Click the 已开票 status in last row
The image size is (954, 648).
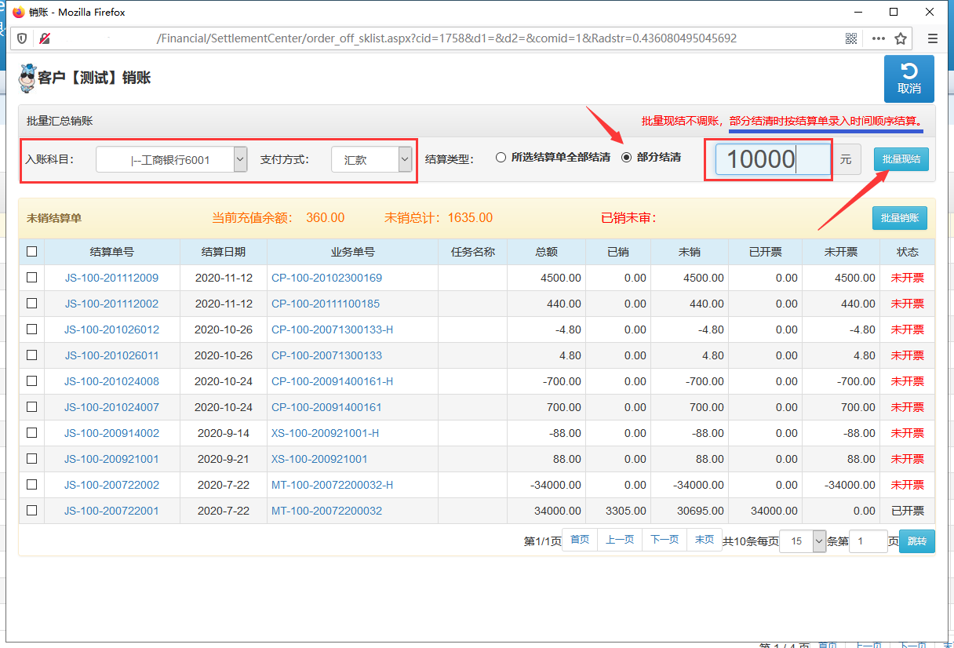[x=908, y=511]
